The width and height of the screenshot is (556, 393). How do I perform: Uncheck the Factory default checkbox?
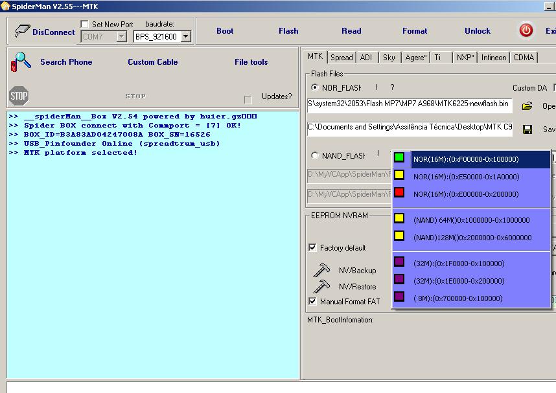click(312, 247)
